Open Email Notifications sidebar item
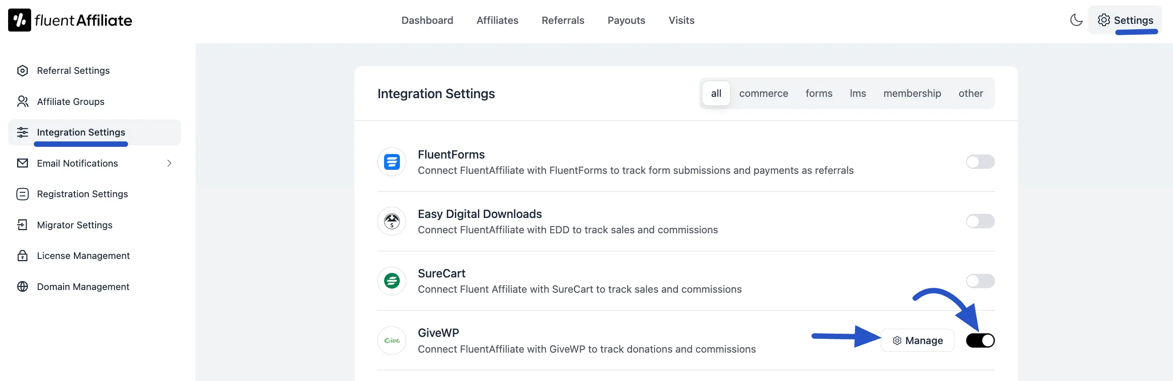This screenshot has height=381, width=1173. pyautogui.click(x=95, y=163)
